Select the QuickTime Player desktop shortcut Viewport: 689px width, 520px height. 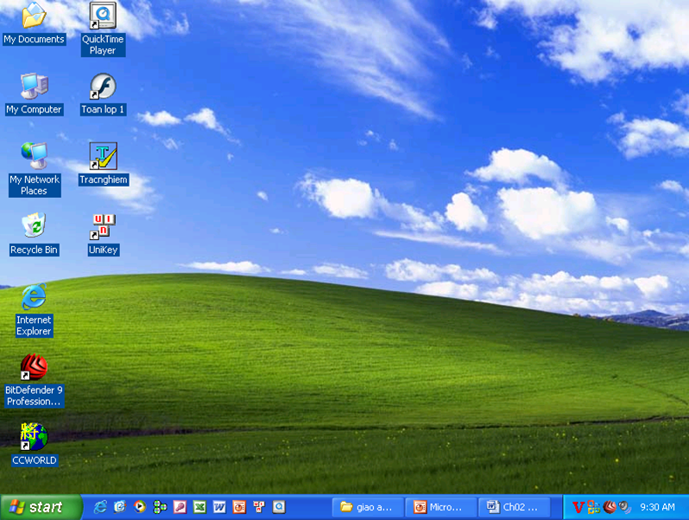click(x=103, y=29)
